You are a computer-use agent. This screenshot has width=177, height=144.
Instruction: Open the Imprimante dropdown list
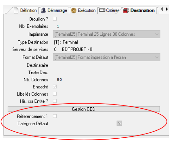[x=106, y=34]
